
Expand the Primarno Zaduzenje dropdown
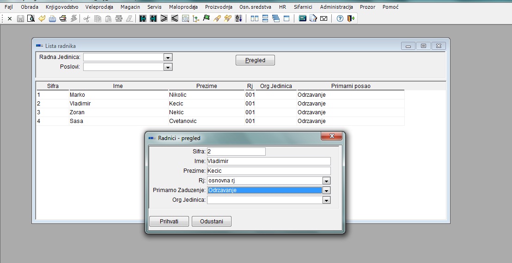click(326, 190)
